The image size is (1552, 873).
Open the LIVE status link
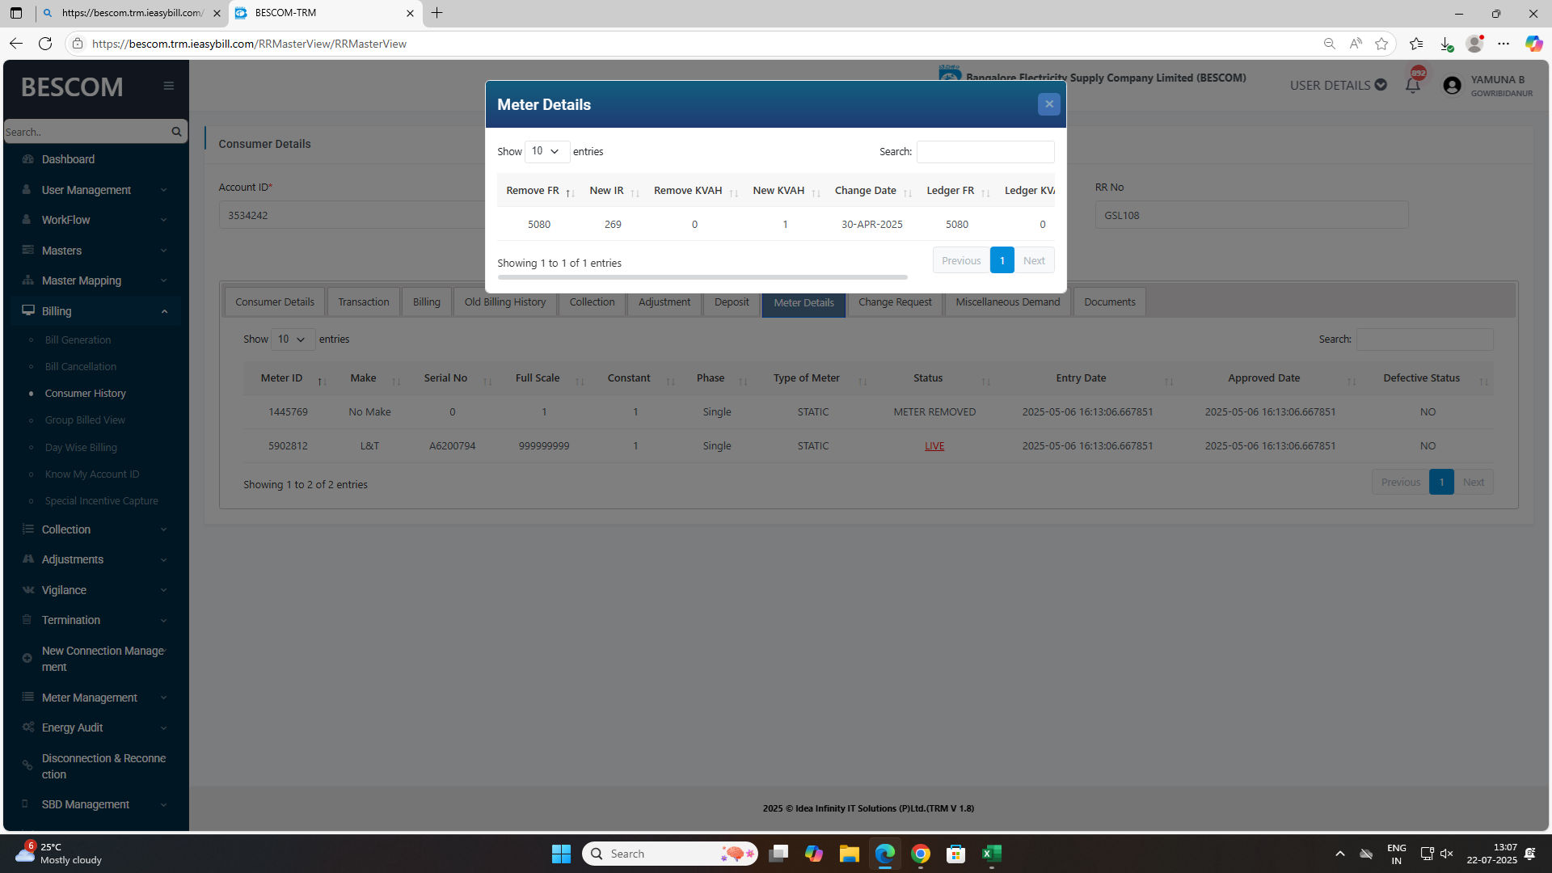(934, 446)
